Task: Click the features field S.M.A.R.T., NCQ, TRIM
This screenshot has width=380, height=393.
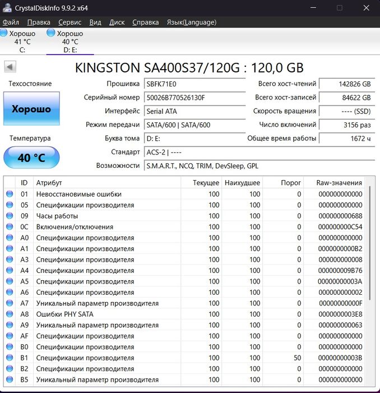Action: pos(259,166)
